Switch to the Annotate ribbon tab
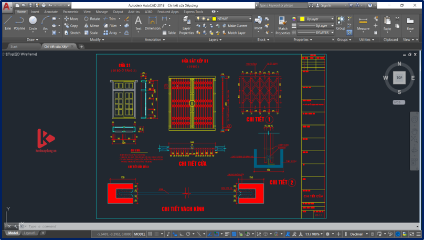The width and height of the screenshot is (424, 240). coord(51,12)
